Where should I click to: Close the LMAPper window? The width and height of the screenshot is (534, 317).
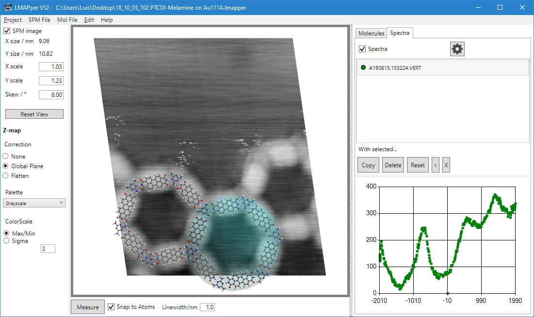[x=522, y=7]
